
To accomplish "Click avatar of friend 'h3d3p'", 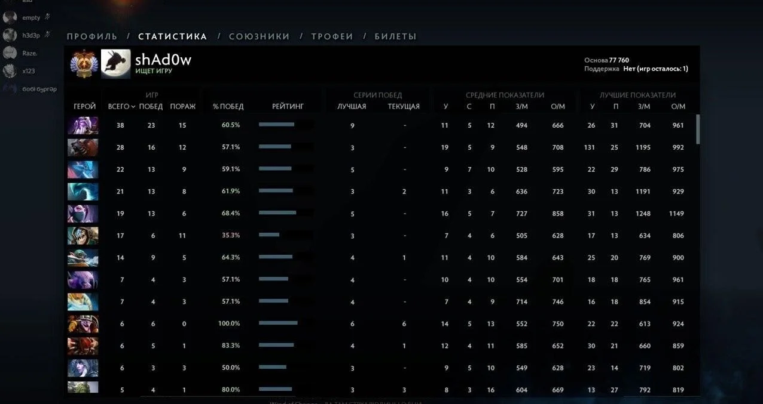I will (10, 35).
